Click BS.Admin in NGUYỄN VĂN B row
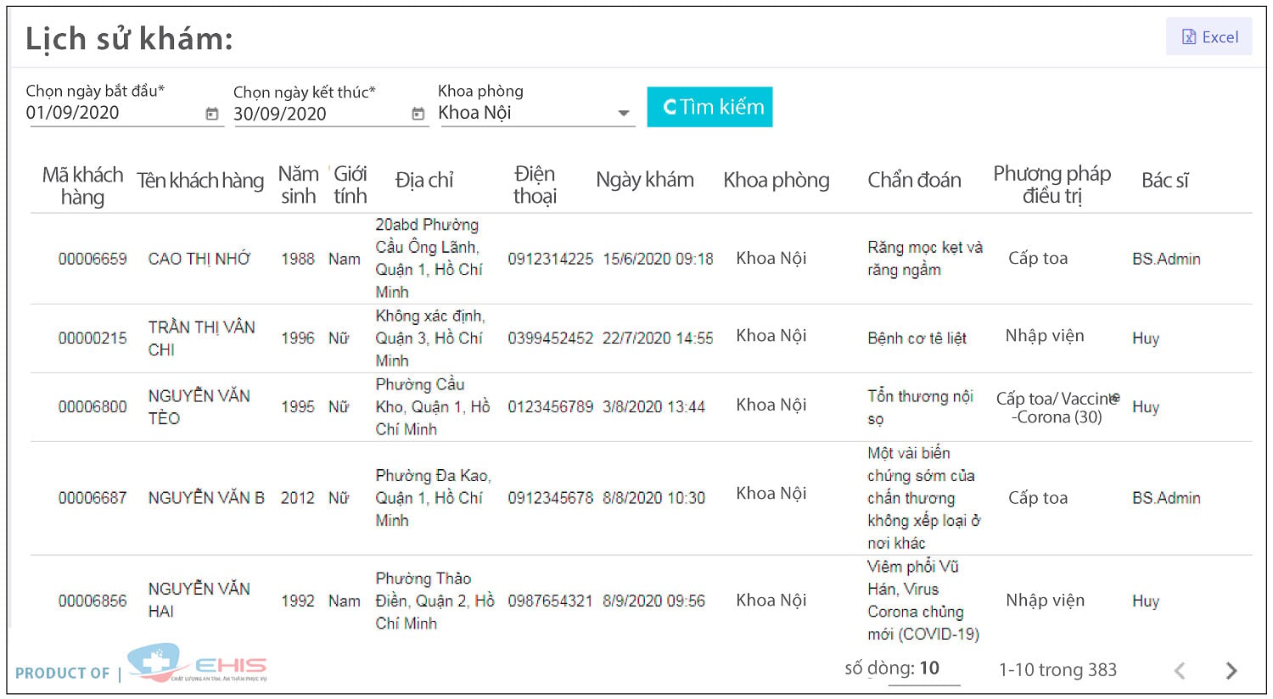The width and height of the screenshot is (1273, 699). pyautogui.click(x=1166, y=498)
